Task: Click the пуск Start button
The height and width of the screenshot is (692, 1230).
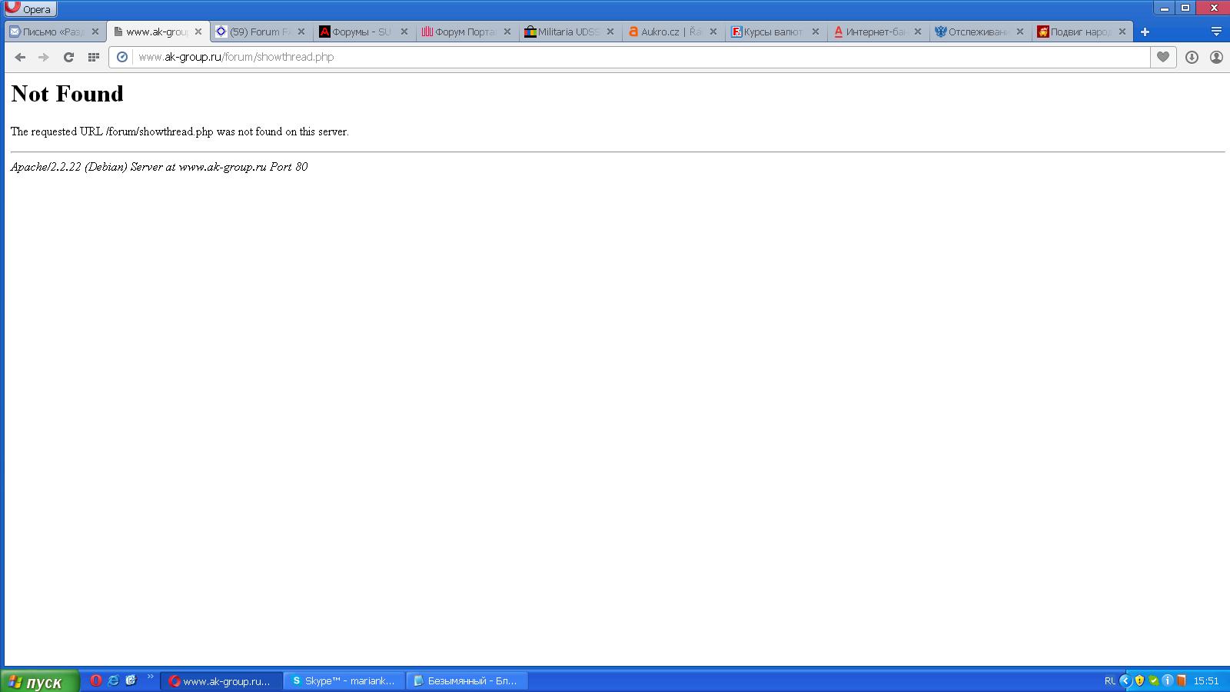Action: point(40,681)
